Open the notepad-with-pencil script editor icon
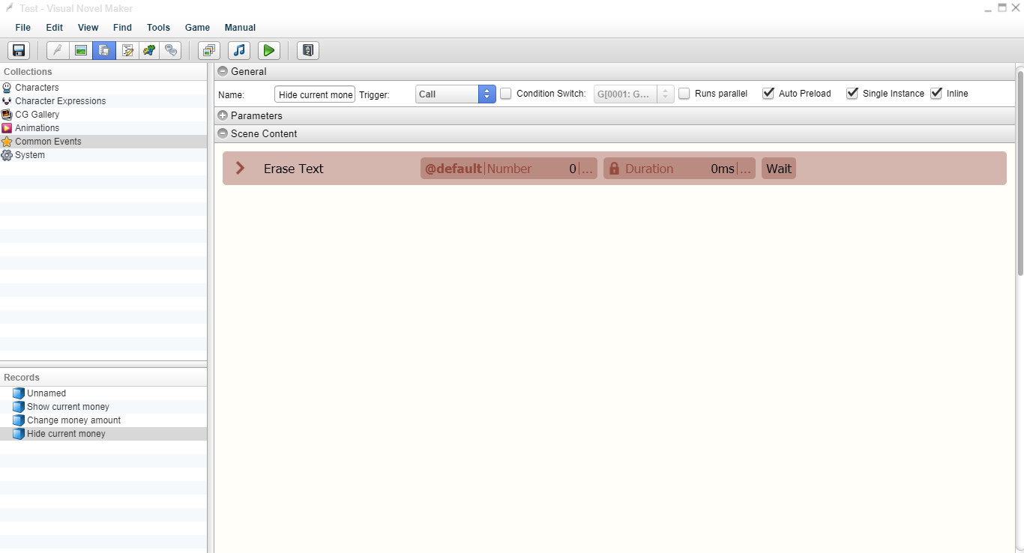The height and width of the screenshot is (553, 1024). pos(127,50)
